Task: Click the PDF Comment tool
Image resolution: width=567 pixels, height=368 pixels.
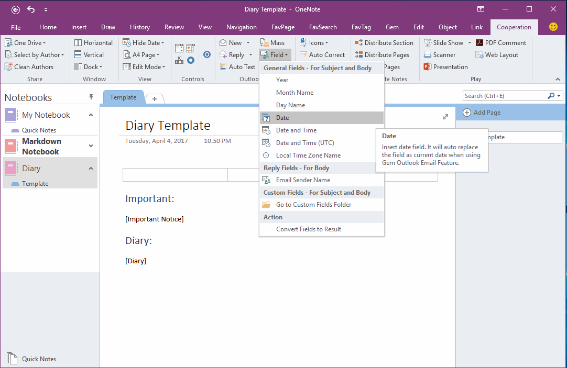Action: click(x=501, y=42)
